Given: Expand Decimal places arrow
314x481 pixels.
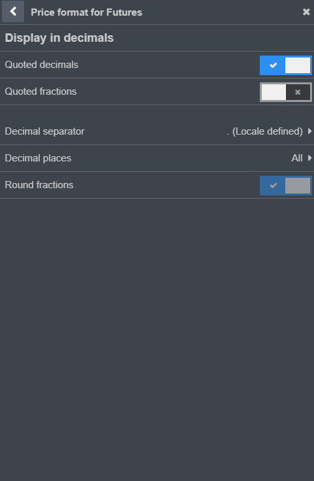Looking at the screenshot, I should point(309,158).
